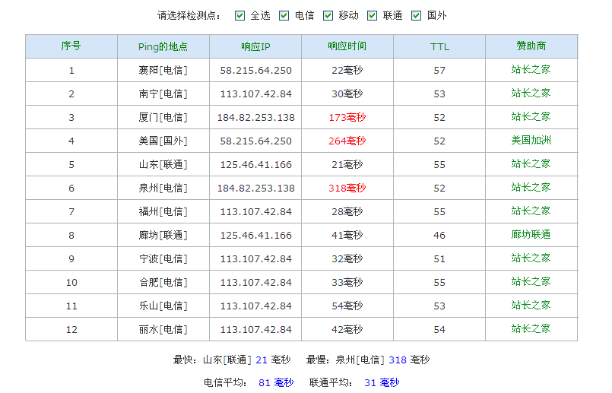This screenshot has width=612, height=393.
Task: Click the 序号 column header
Action: tap(71, 46)
